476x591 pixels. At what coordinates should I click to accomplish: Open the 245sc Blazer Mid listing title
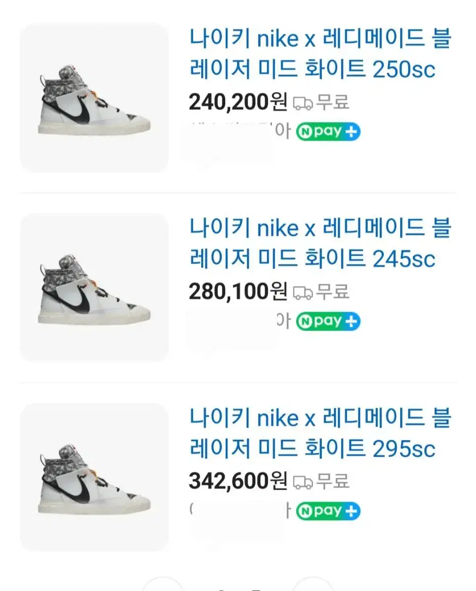(x=320, y=243)
